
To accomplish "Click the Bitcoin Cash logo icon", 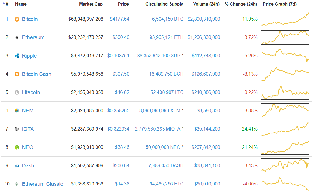I will click(x=17, y=74).
